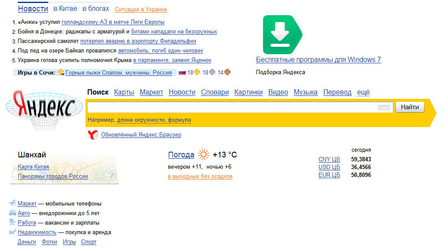The image size is (444, 248).
Task: Open the Новости service above search
Action: coord(182,92)
